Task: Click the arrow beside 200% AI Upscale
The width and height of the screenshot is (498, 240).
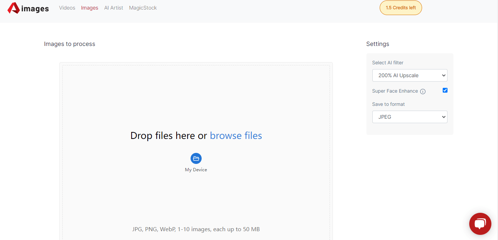Action: coord(443,75)
